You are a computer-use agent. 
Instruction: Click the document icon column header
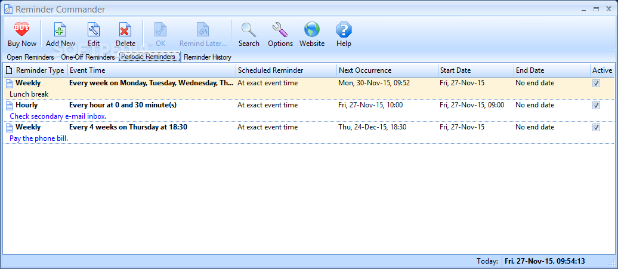point(9,70)
